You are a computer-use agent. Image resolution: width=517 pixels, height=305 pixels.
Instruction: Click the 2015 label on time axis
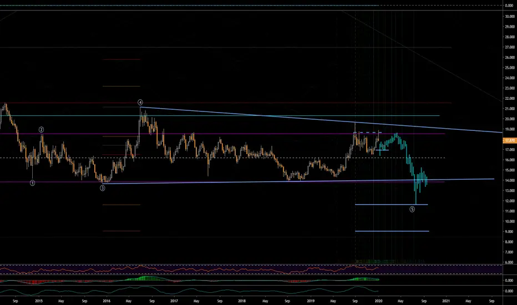tap(39, 301)
